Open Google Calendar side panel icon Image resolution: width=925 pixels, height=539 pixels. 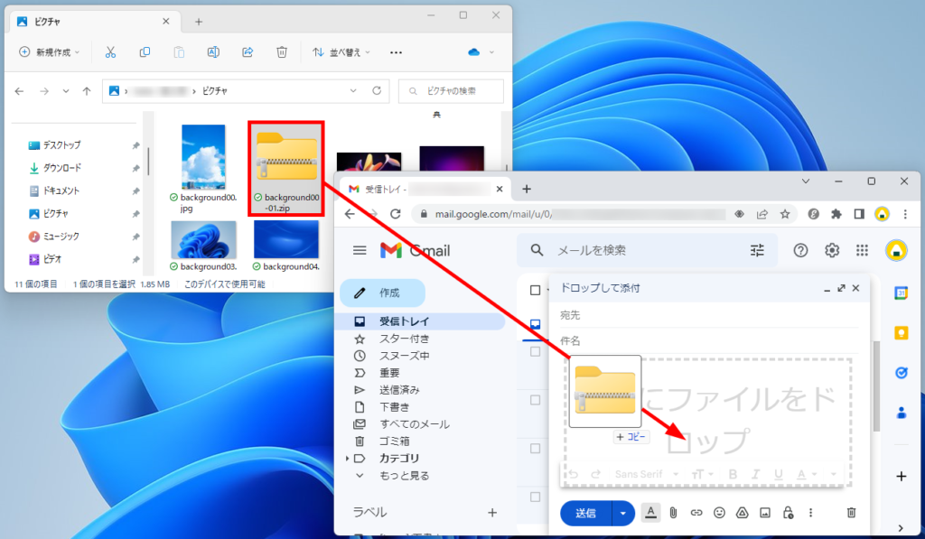pos(901,293)
